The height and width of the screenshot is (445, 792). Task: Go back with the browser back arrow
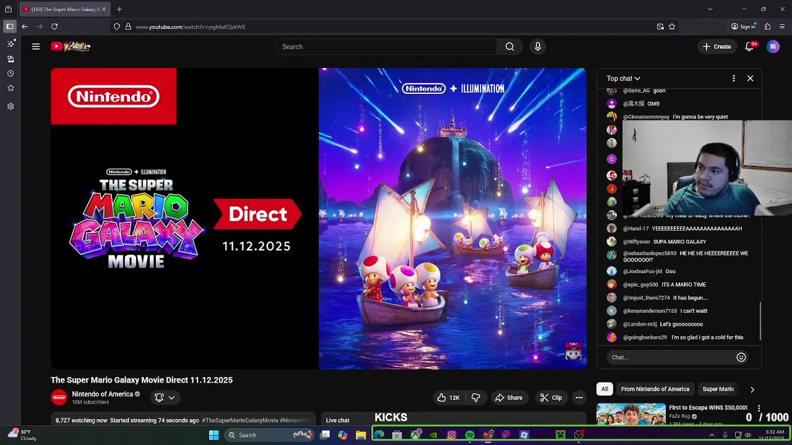click(x=25, y=27)
